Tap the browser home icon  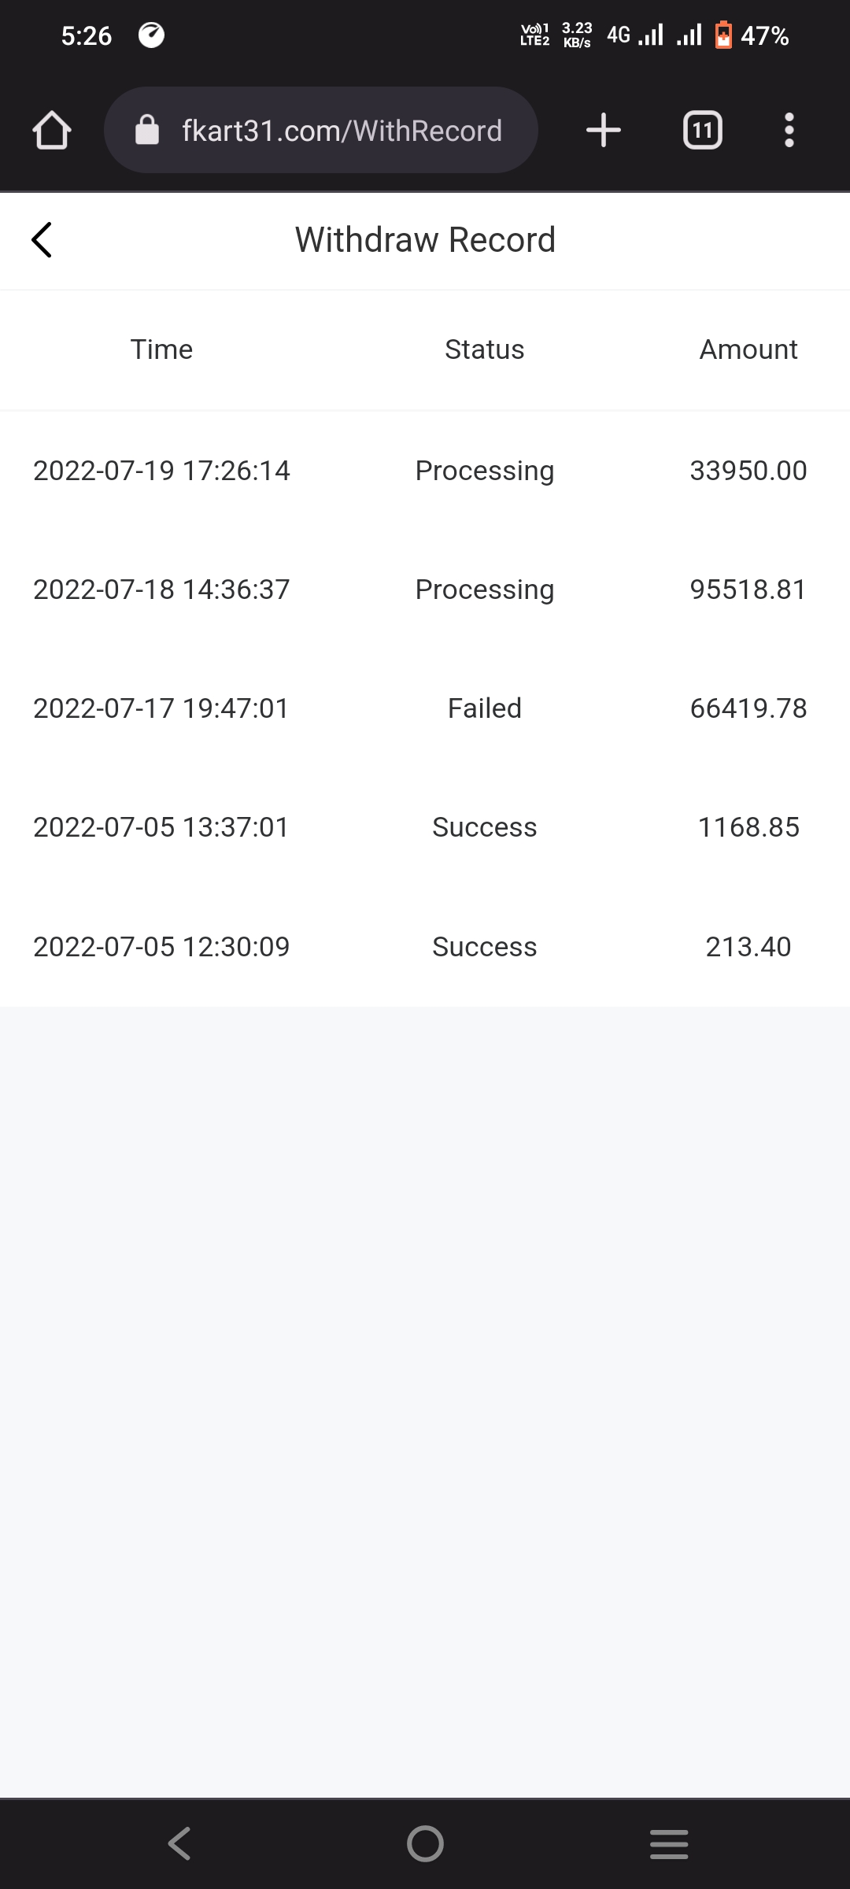tap(52, 131)
